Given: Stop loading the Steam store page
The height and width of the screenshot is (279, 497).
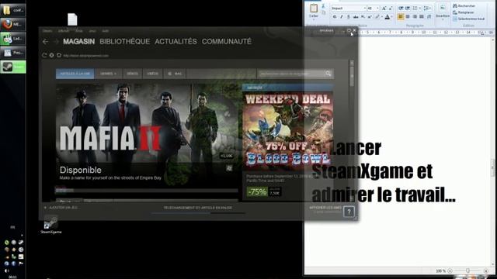Looking at the screenshot, I should (x=52, y=55).
